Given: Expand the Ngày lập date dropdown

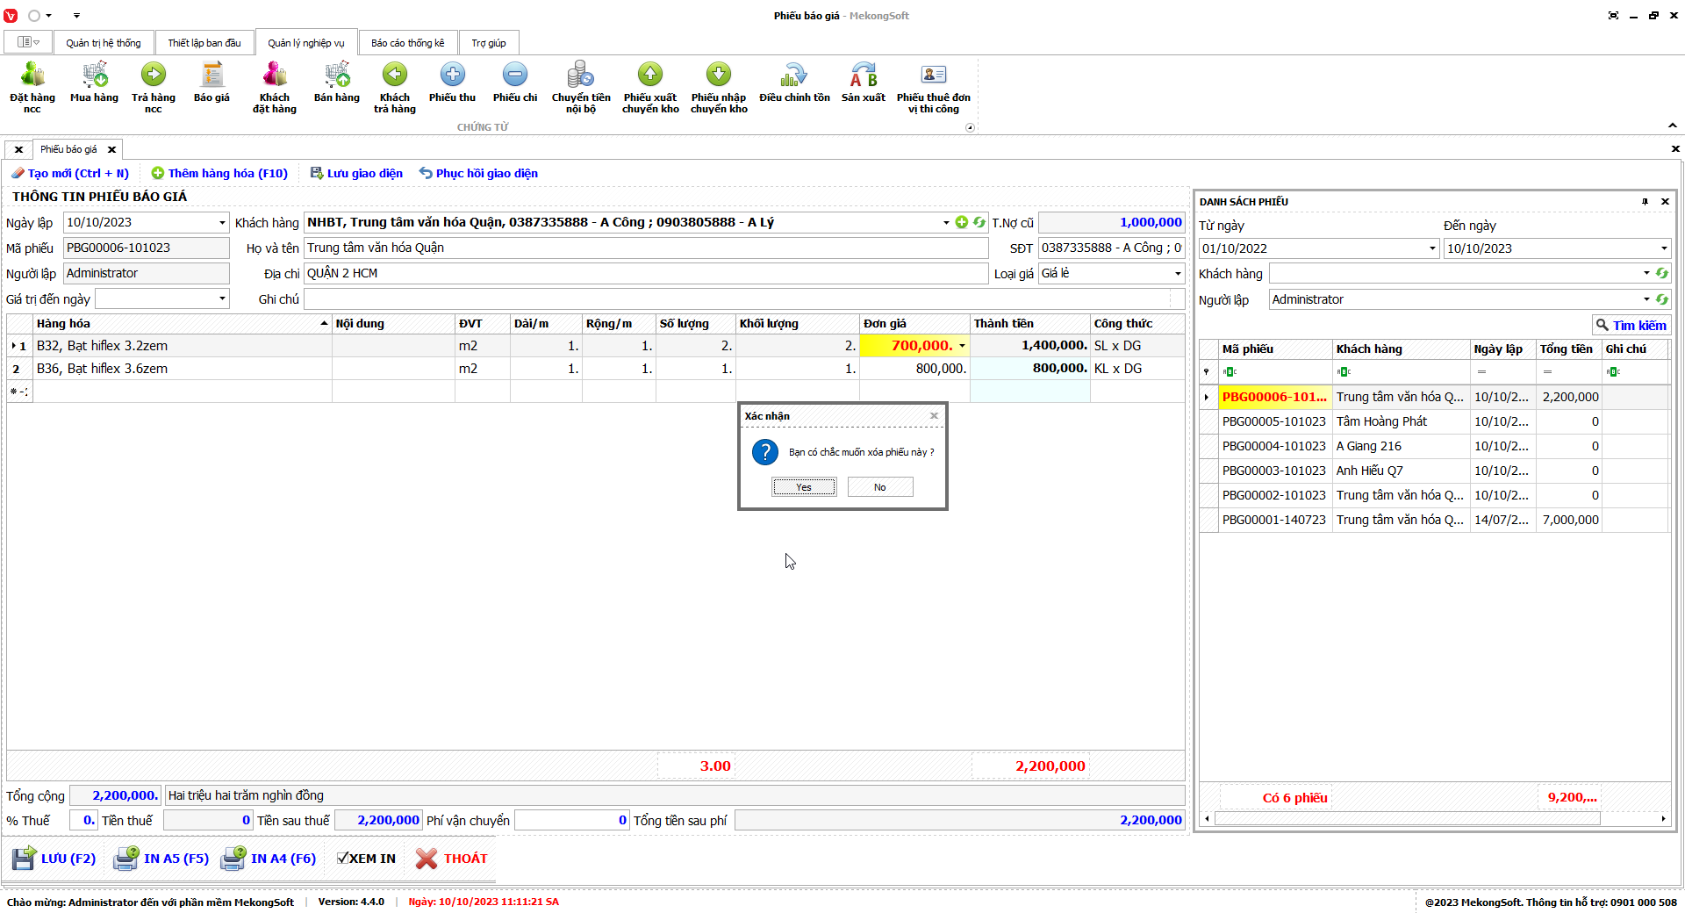Looking at the screenshot, I should [x=222, y=223].
